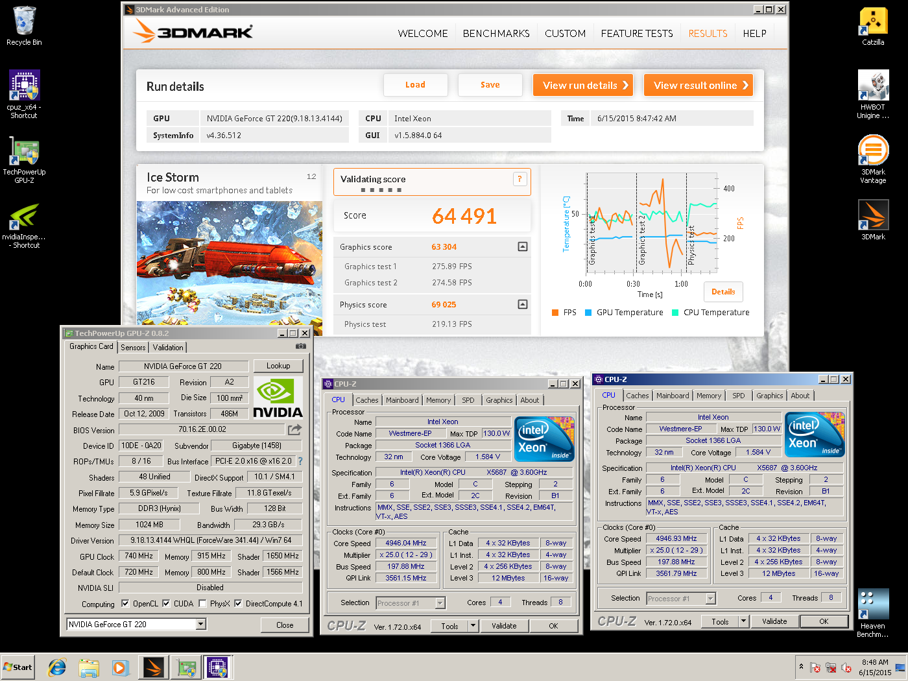Open Caches tab in left CPU-Z
The width and height of the screenshot is (908, 681).
366,400
